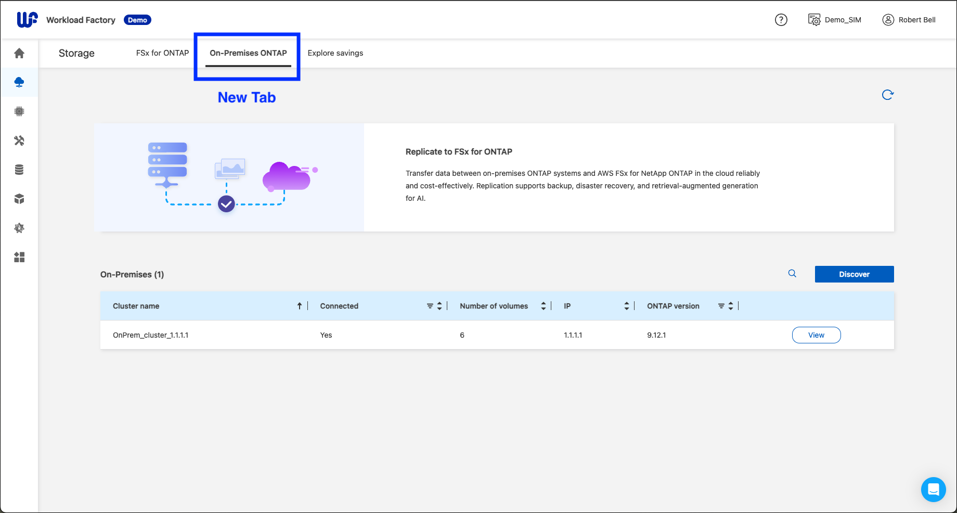The width and height of the screenshot is (957, 513).
Task: Toggle sorting on the Number of volumes column
Action: 543,305
